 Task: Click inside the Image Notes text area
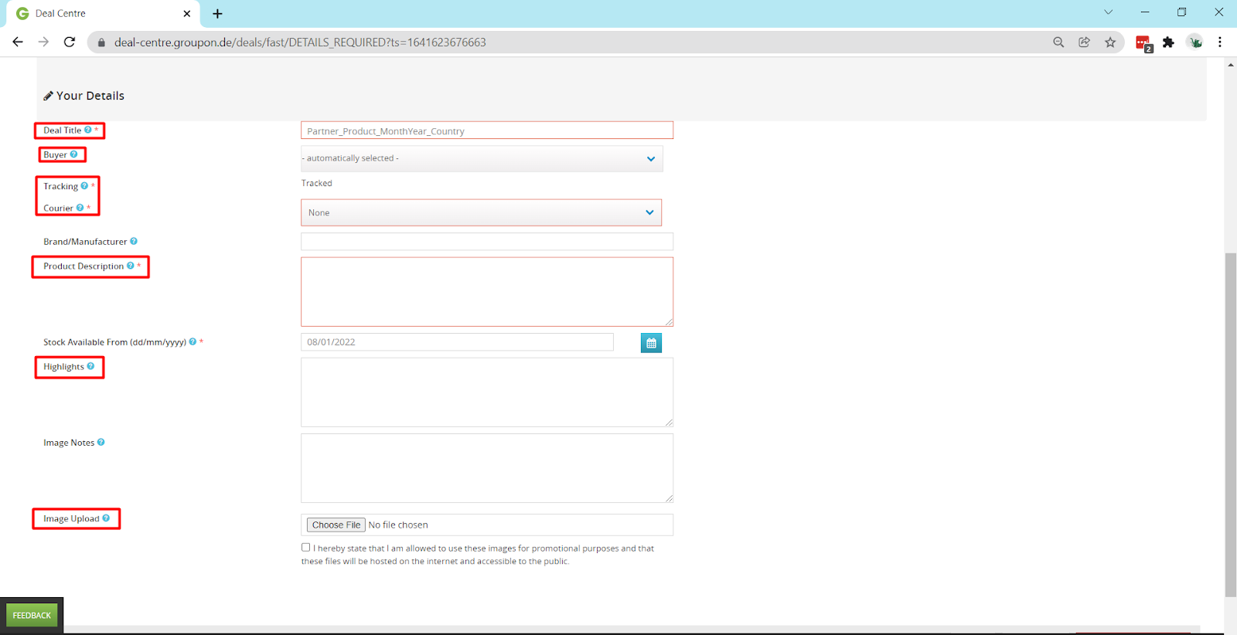coord(487,468)
